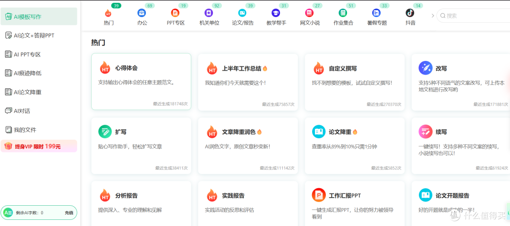510x226 pixels.
Task: Click the PPT专区 icon in top bar
Action: click(175, 13)
